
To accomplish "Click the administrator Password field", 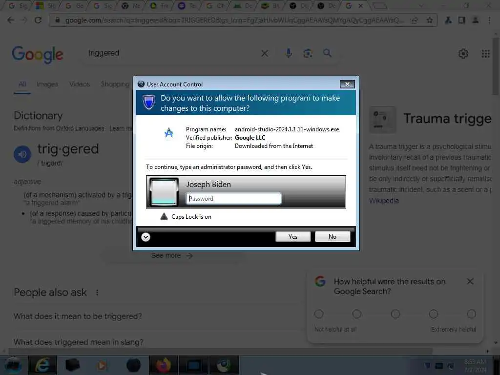I will [233, 198].
